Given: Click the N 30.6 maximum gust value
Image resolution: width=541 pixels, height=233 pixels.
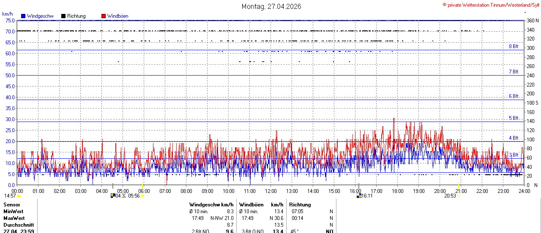Looking at the screenshot, I should pos(276,218).
